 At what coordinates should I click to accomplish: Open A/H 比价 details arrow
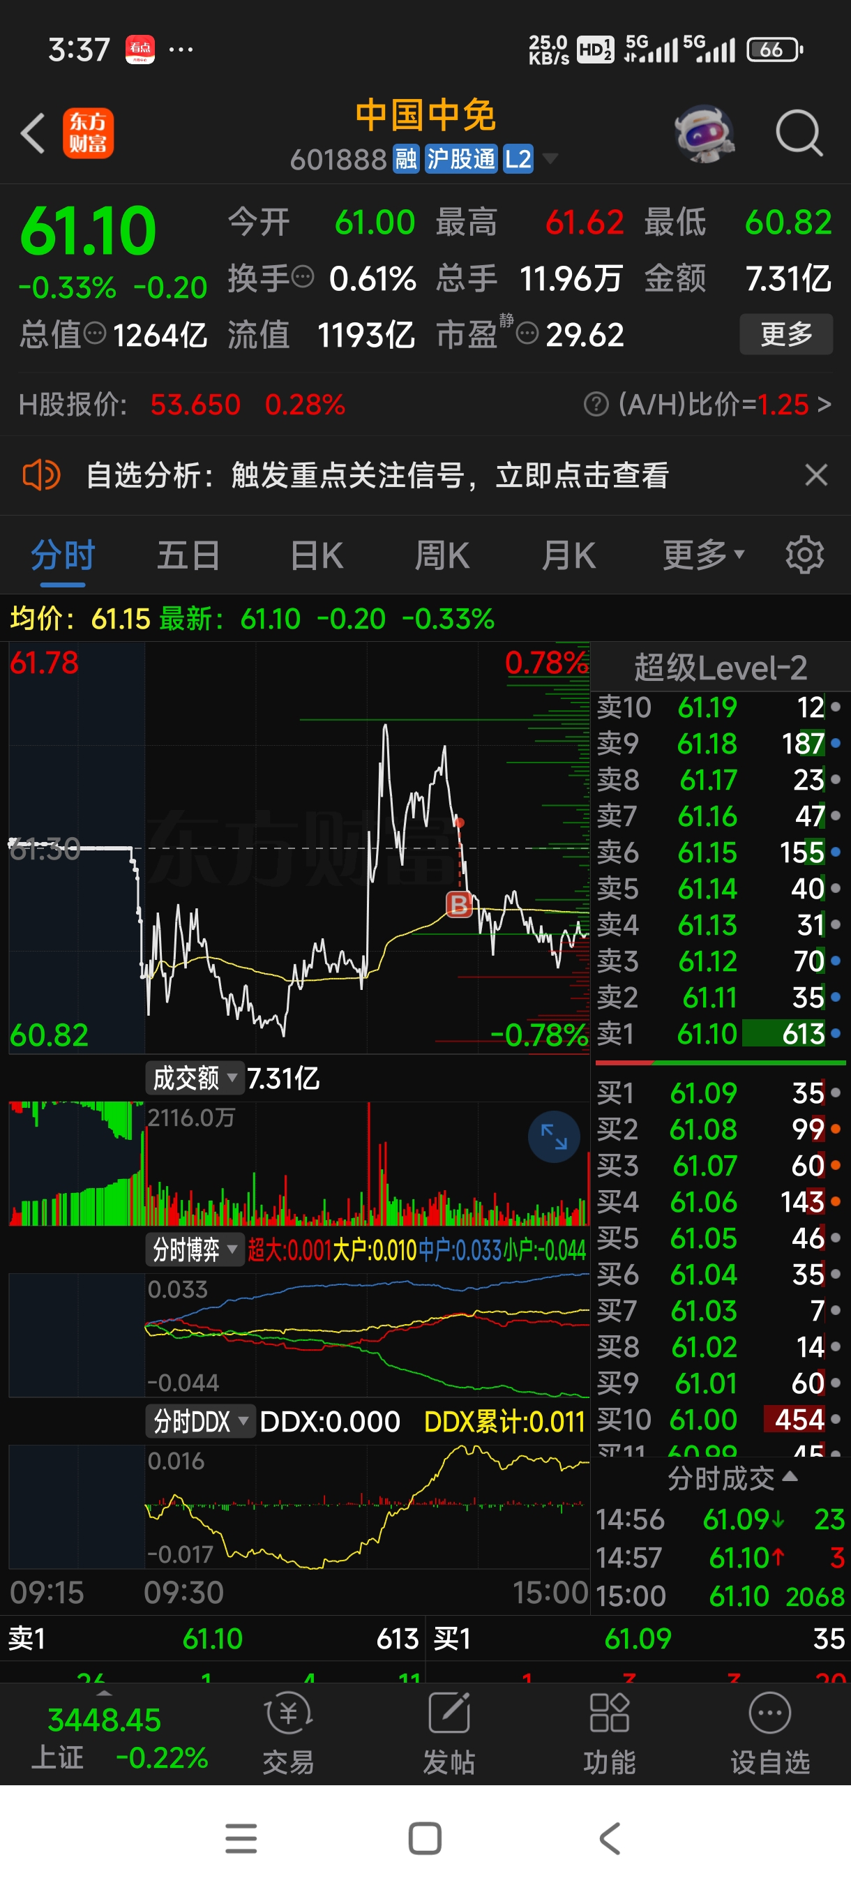click(x=824, y=404)
